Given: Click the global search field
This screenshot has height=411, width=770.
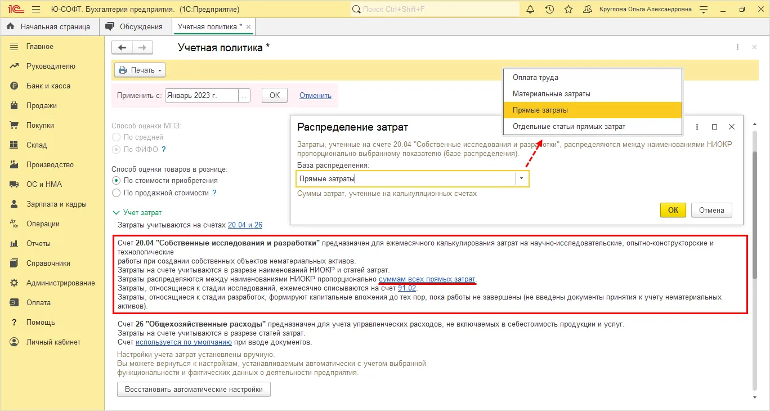Looking at the screenshot, I should [435, 10].
